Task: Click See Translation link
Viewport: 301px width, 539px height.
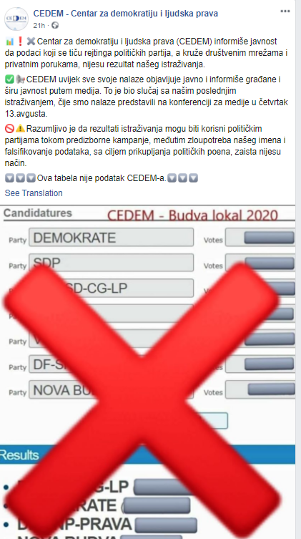Action: pyautogui.click(x=34, y=193)
